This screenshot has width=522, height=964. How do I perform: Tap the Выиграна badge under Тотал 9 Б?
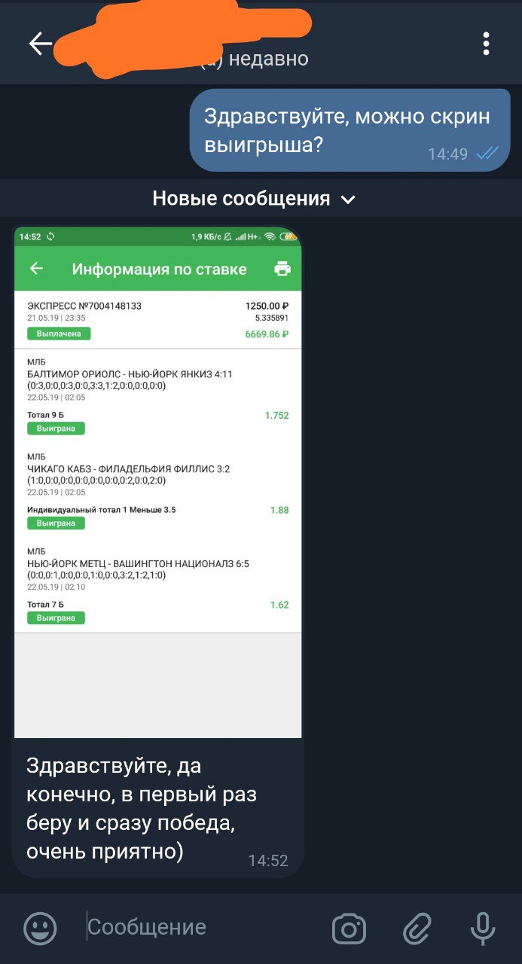pyautogui.click(x=56, y=429)
